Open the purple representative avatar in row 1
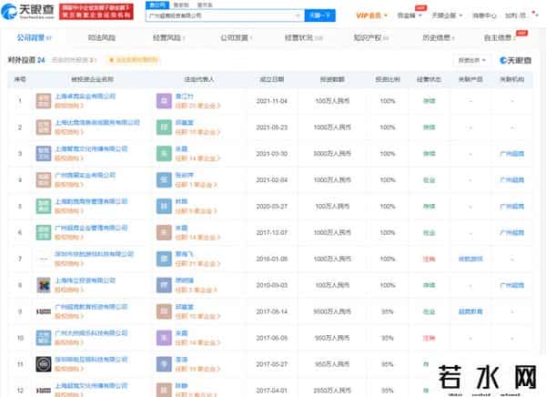 point(164,101)
